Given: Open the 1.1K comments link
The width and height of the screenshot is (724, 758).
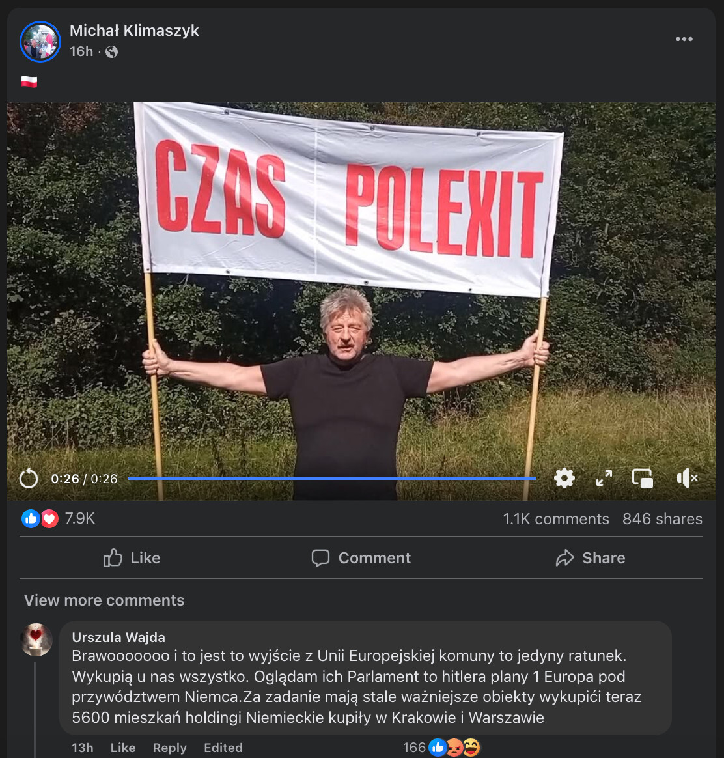Looking at the screenshot, I should point(556,519).
